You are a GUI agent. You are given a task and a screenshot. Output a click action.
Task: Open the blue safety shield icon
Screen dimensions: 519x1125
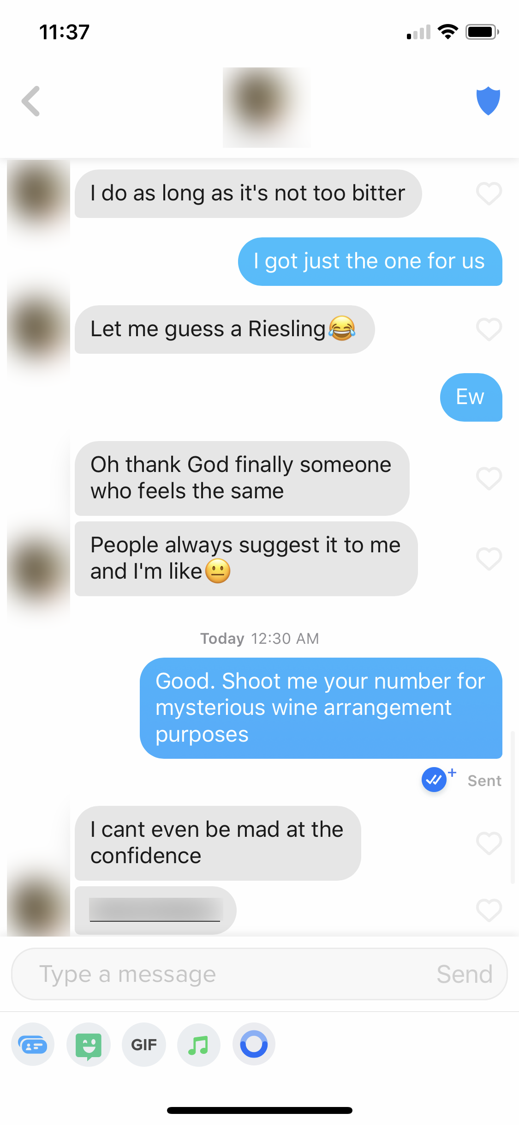[x=488, y=101]
